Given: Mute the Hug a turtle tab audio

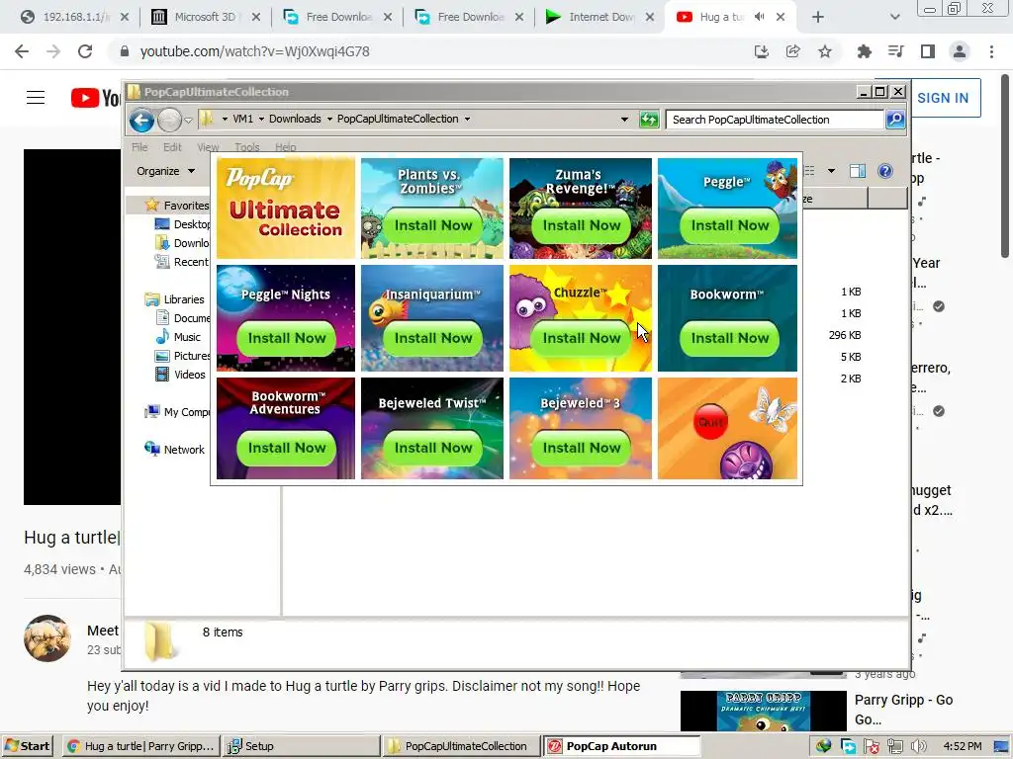Looking at the screenshot, I should (760, 17).
